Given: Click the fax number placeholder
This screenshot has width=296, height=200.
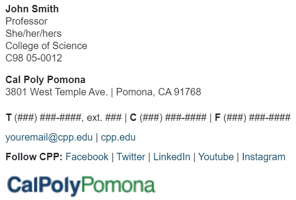Looking at the screenshot, I should coord(256,117).
